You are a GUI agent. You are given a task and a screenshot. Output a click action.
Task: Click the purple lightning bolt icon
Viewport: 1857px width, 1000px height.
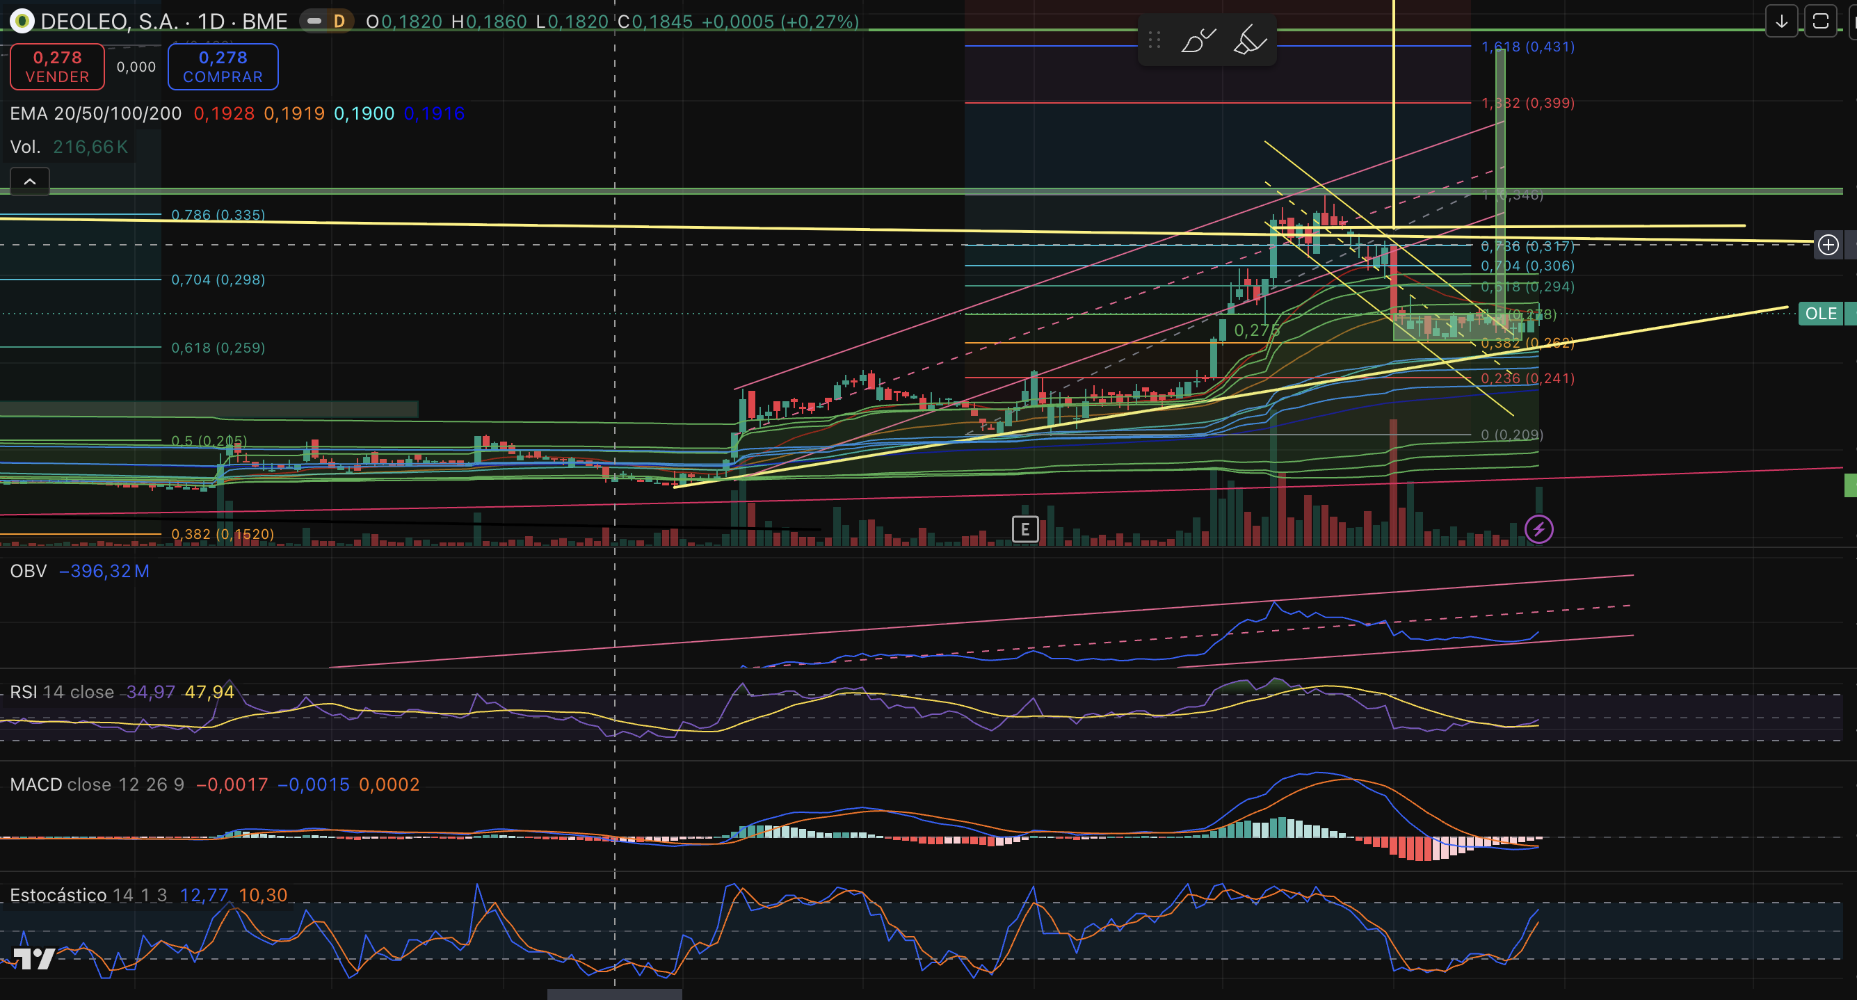[1538, 530]
